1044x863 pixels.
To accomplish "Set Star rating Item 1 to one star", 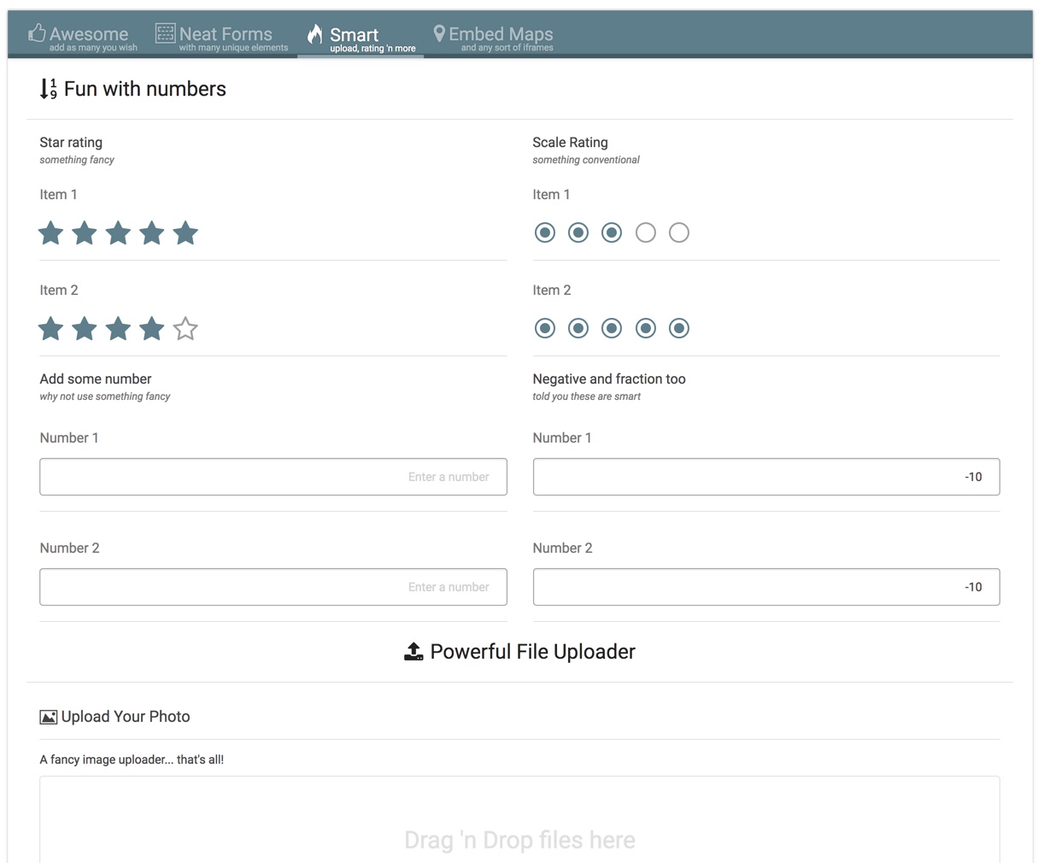I will click(x=51, y=232).
